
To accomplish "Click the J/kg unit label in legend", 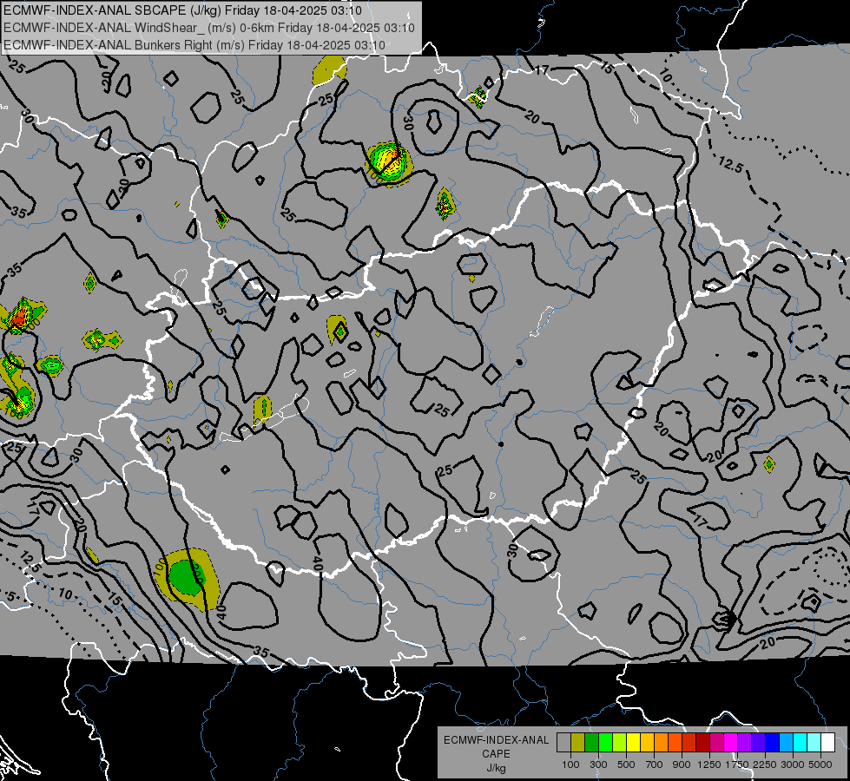I will (496, 768).
